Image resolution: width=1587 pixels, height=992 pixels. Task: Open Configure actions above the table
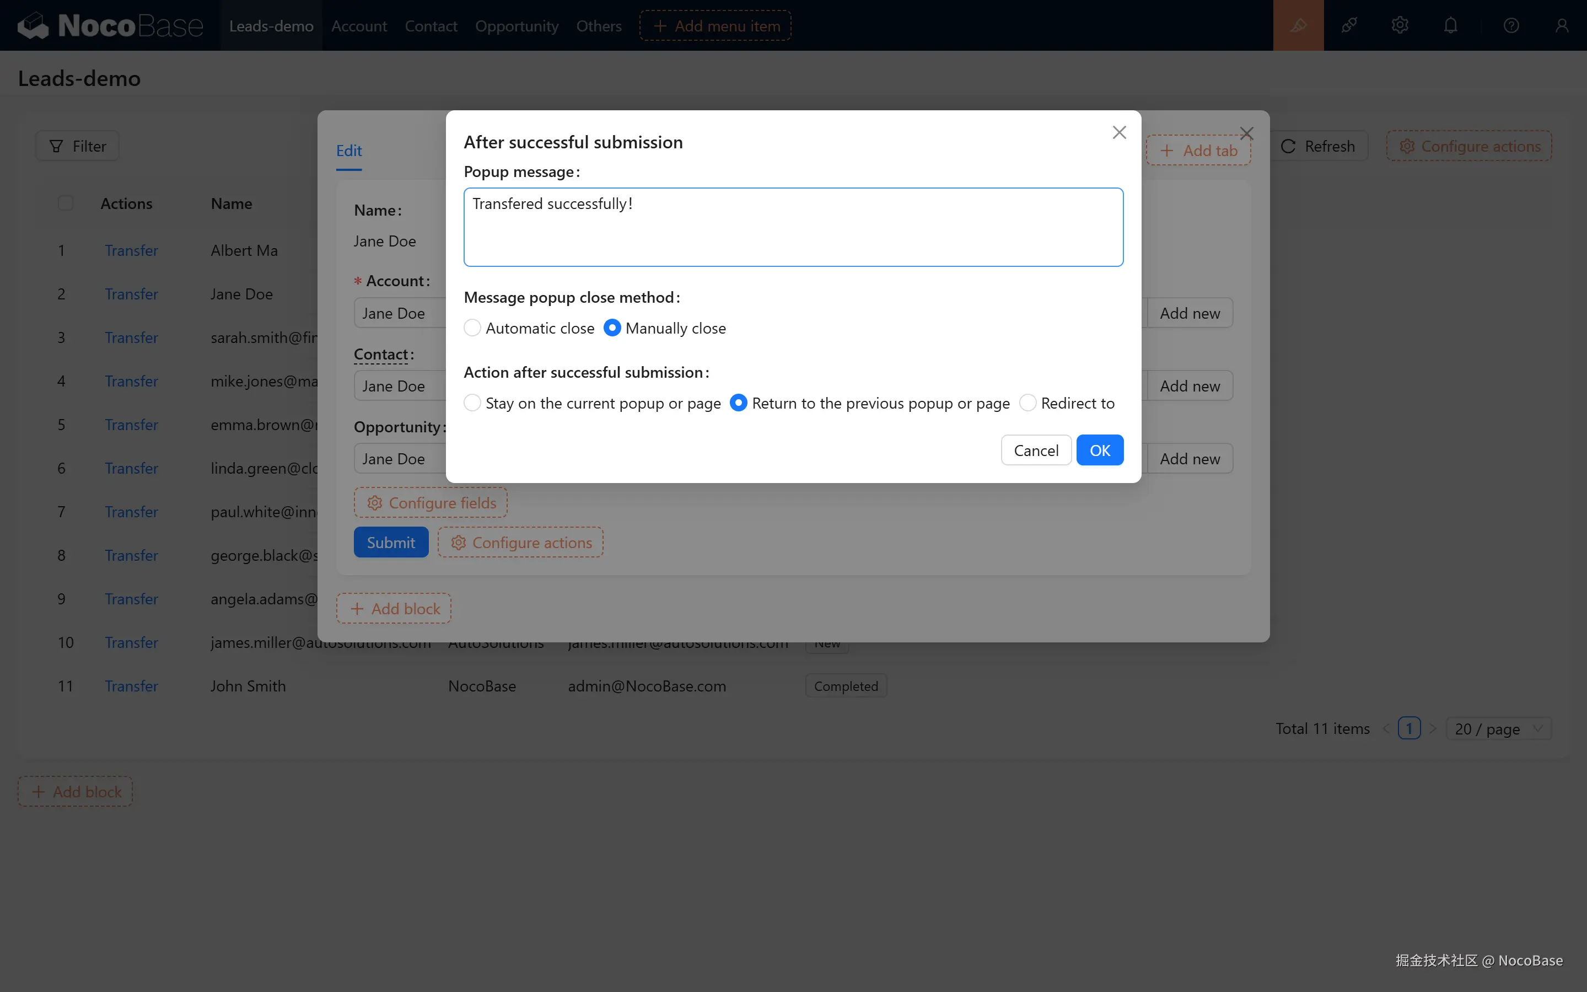coord(1469,146)
